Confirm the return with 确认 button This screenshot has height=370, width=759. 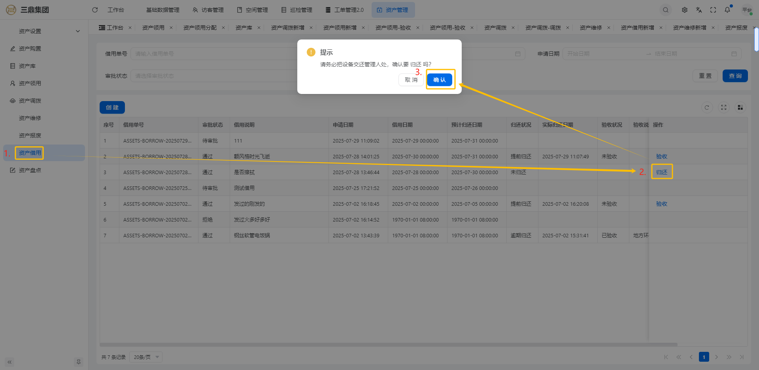tap(440, 80)
